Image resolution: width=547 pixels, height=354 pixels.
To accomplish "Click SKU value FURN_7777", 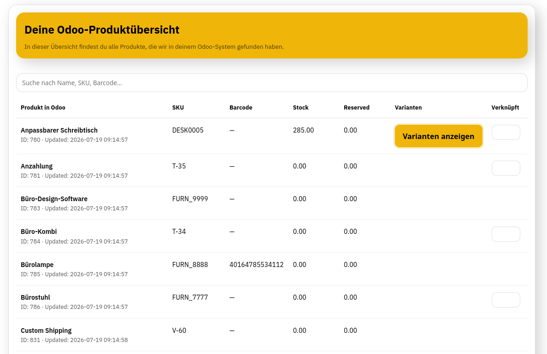I will tap(190, 297).
